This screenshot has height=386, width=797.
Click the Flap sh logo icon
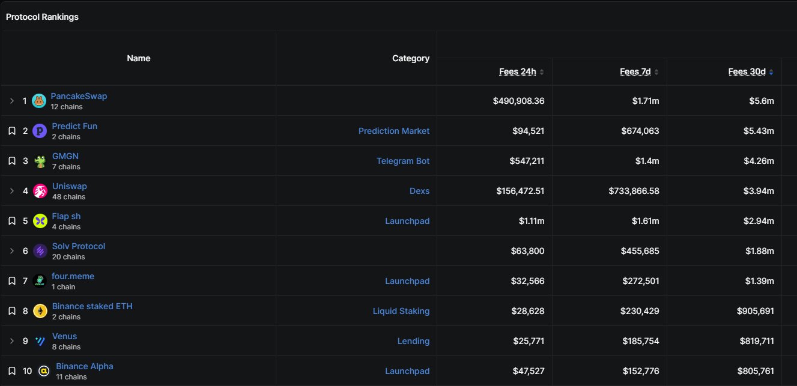click(40, 221)
